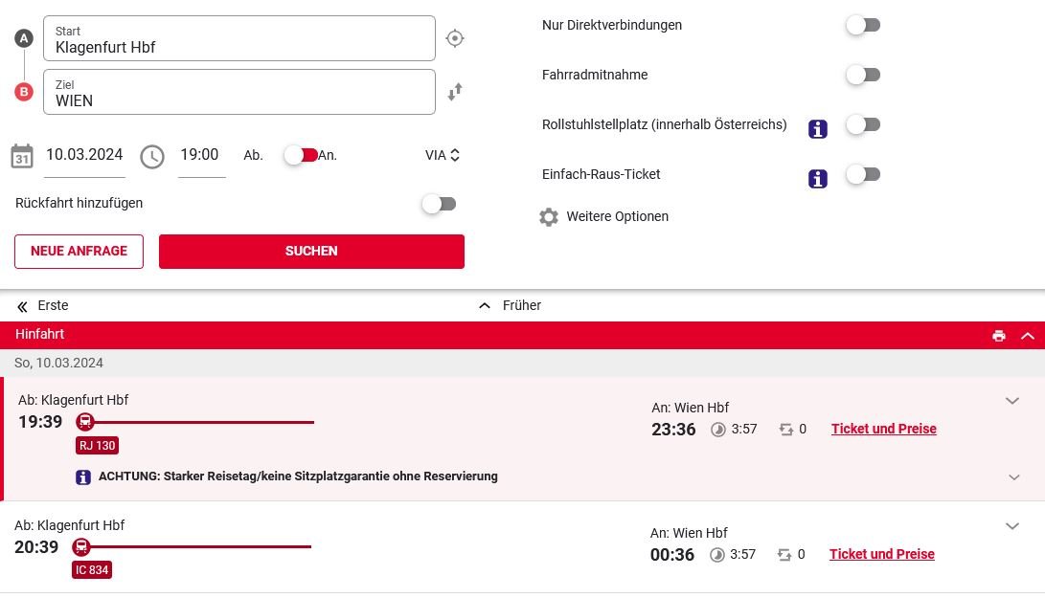Open info for Einfach-Raus-Ticket

point(818,179)
